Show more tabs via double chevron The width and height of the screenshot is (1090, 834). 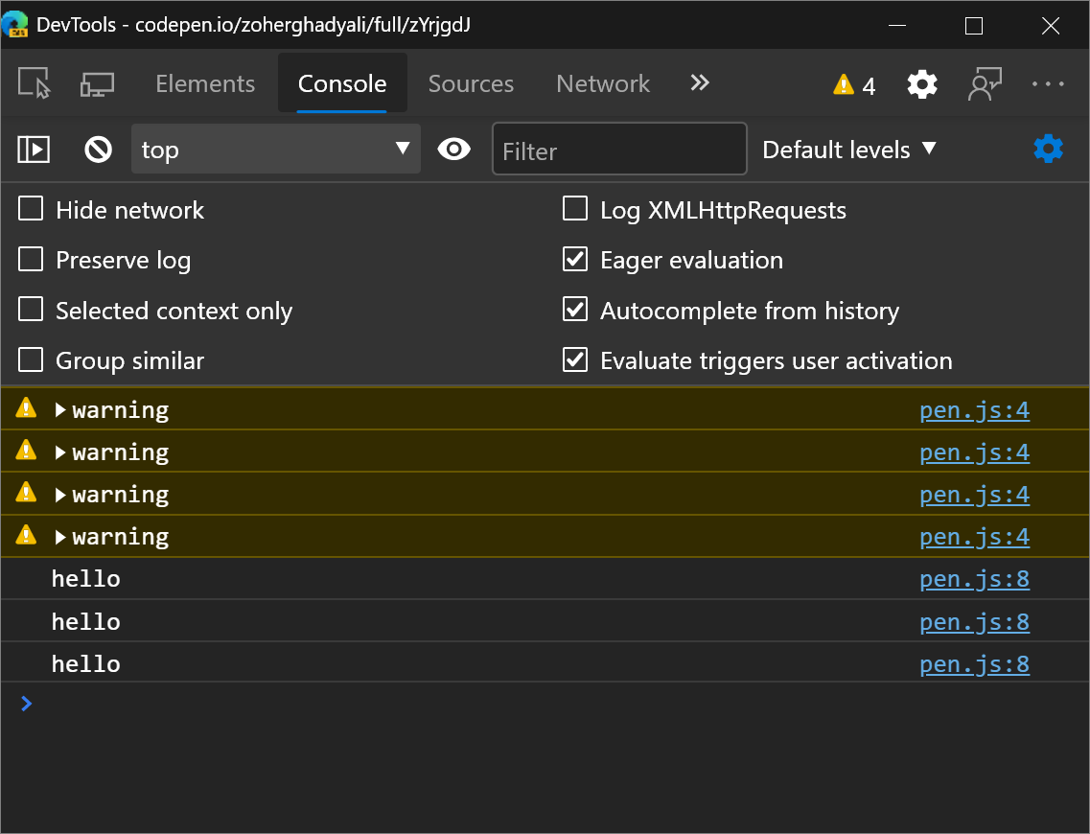click(x=699, y=82)
